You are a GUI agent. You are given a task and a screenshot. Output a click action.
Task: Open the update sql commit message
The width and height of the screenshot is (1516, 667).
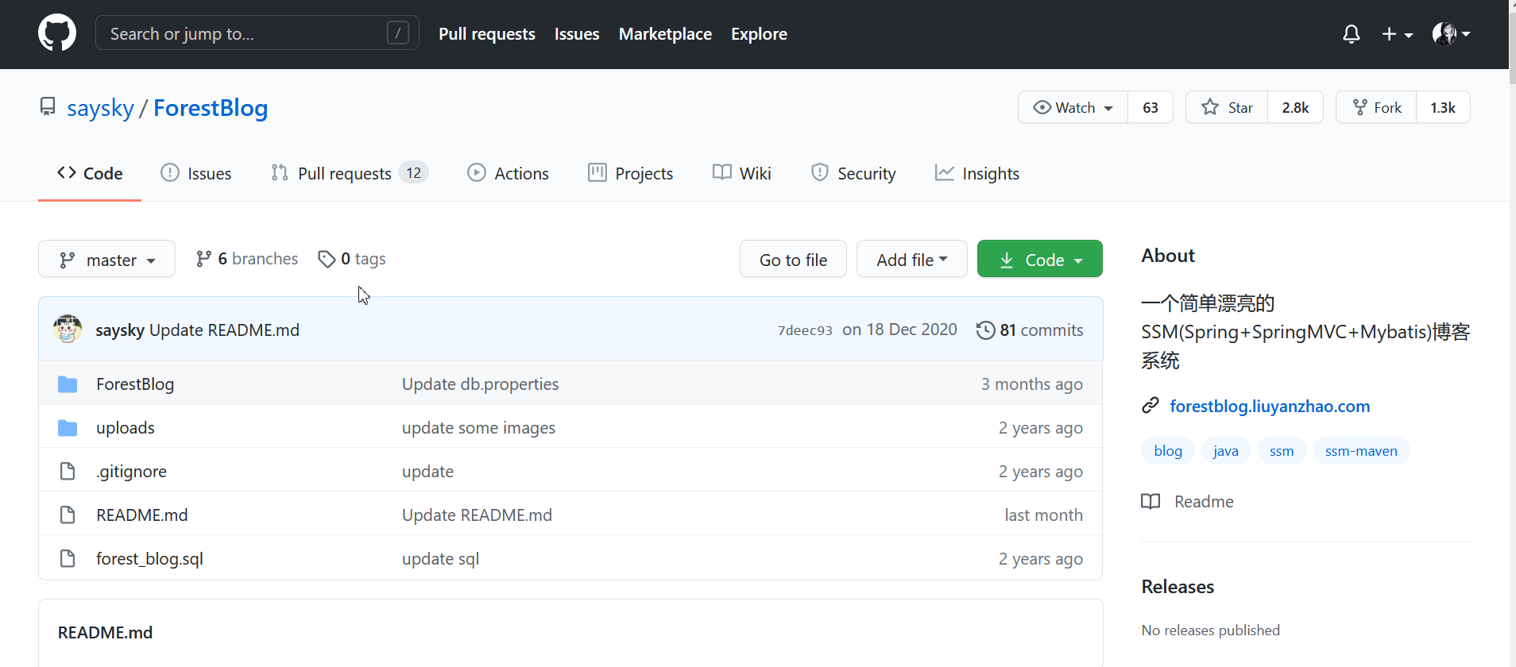[x=440, y=559]
